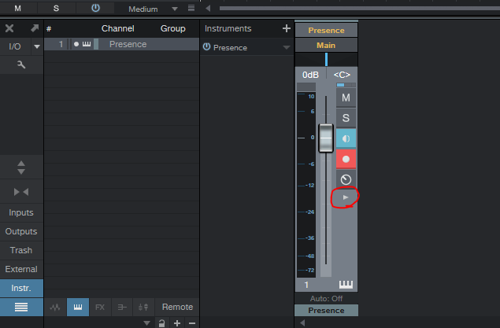Toggle record arm on the Presence channel
500x328 pixels.
346,159
